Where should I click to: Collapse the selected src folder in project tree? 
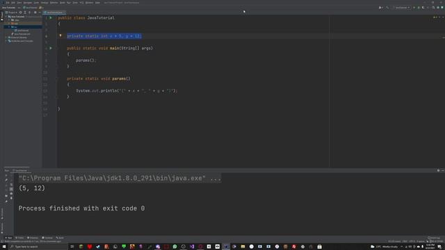coord(9,27)
